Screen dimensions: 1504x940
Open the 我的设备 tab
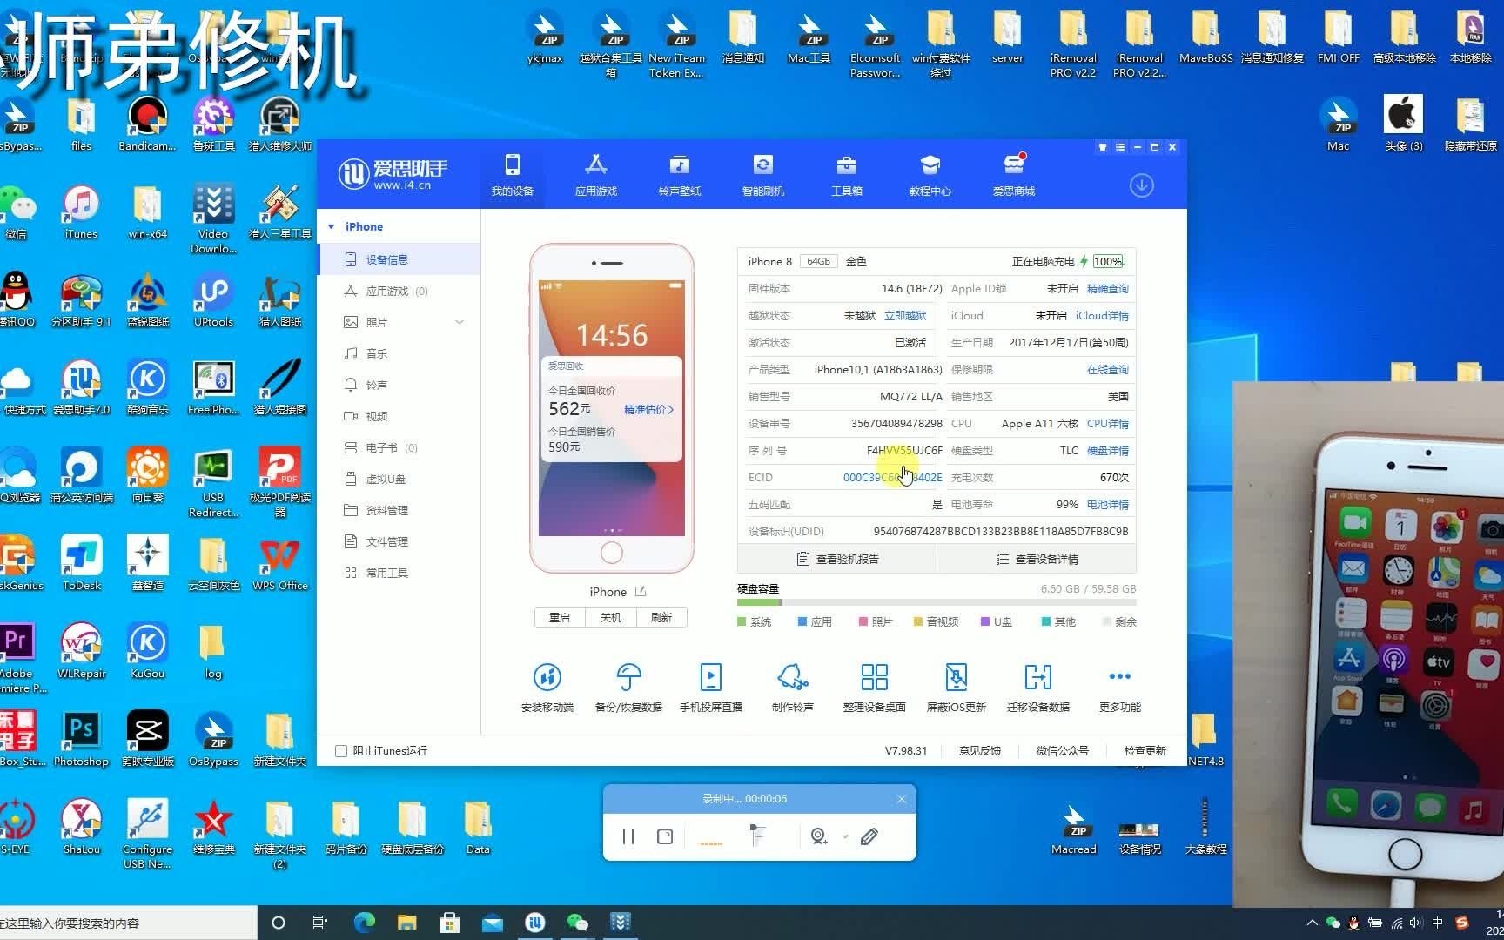coord(512,175)
